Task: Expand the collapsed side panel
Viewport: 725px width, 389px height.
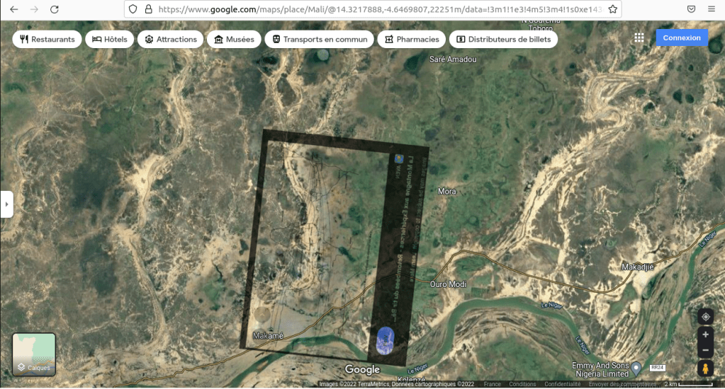Action: [x=6, y=204]
